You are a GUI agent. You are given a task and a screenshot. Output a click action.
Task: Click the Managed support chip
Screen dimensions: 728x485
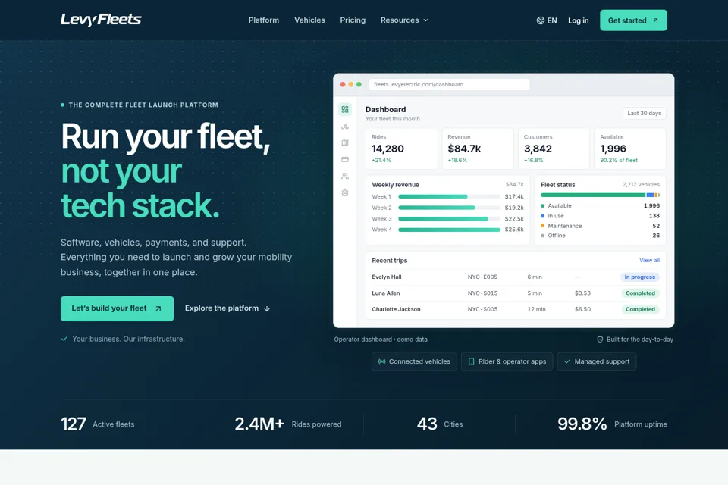click(x=597, y=361)
